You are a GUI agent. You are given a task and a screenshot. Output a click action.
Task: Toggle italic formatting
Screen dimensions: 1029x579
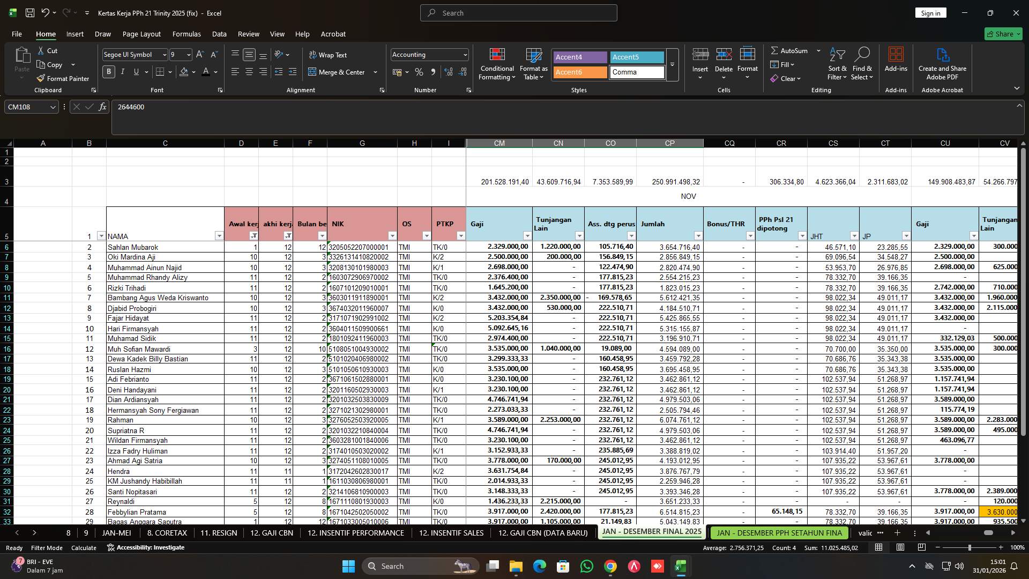122,72
